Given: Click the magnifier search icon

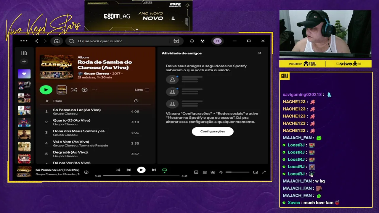Looking at the screenshot, I should click(x=71, y=41).
